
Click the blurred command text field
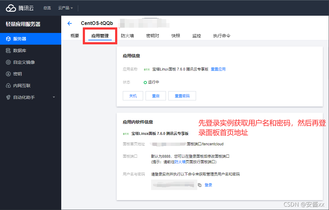pos(174,185)
